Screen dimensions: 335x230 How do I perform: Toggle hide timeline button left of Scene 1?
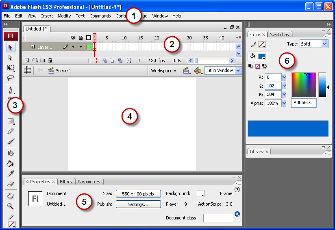(x=28, y=70)
